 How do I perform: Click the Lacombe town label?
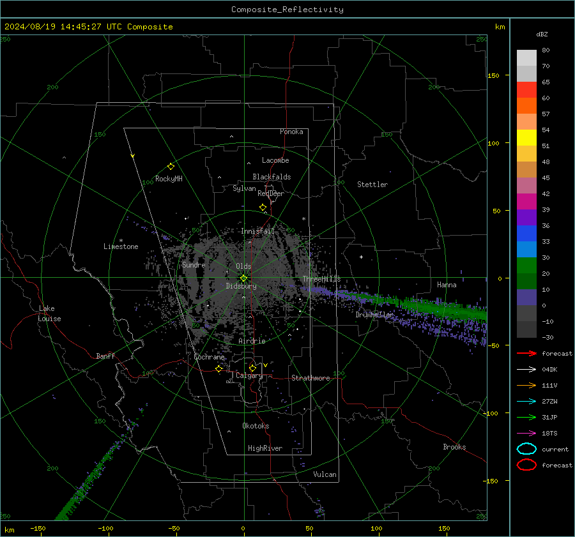(275, 160)
